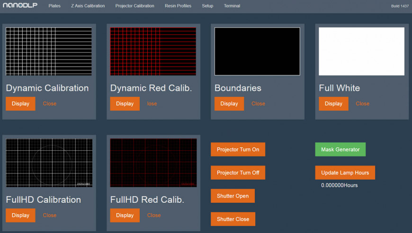Open the Setup menu
Screen dimensions: 412x233
click(x=207, y=6)
